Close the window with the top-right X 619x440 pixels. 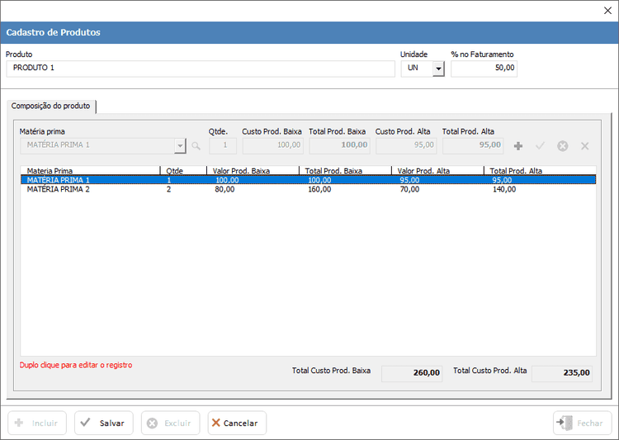pyautogui.click(x=607, y=11)
